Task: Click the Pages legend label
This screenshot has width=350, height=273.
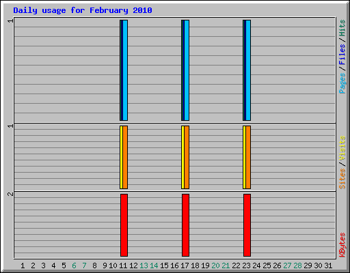Action: point(342,83)
